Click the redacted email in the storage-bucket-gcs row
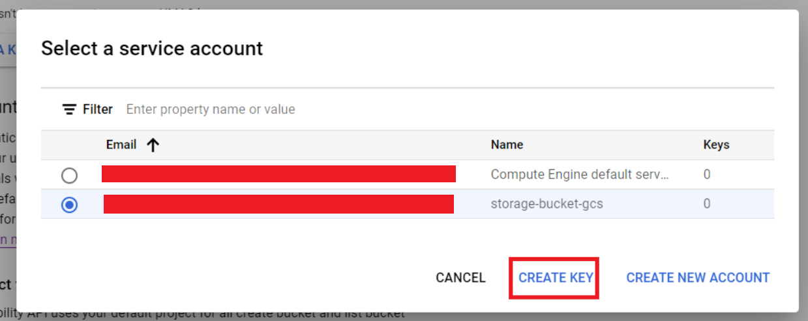The width and height of the screenshot is (808, 321). [x=278, y=204]
